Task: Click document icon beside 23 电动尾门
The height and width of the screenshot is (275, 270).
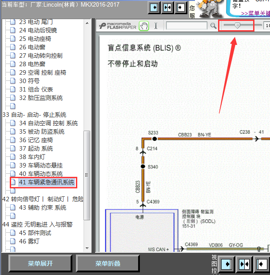Action: coord(12,22)
